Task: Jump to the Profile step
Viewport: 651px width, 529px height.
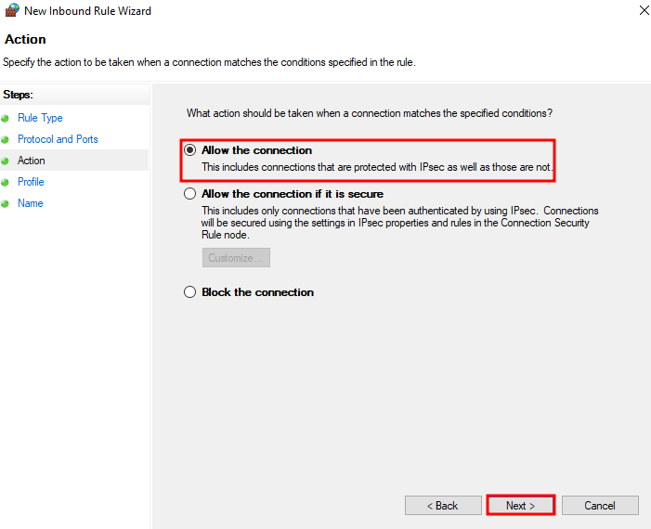Action: 31,182
